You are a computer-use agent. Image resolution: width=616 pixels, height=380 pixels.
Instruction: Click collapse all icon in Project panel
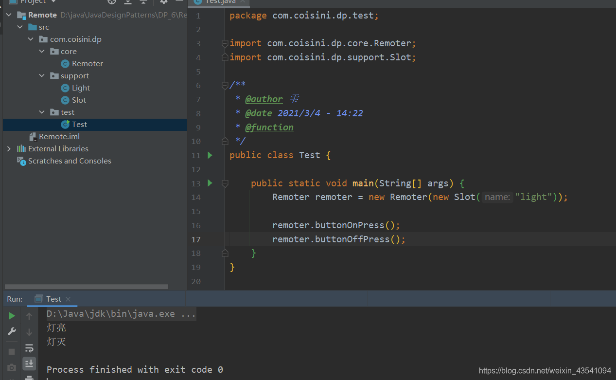click(143, 2)
